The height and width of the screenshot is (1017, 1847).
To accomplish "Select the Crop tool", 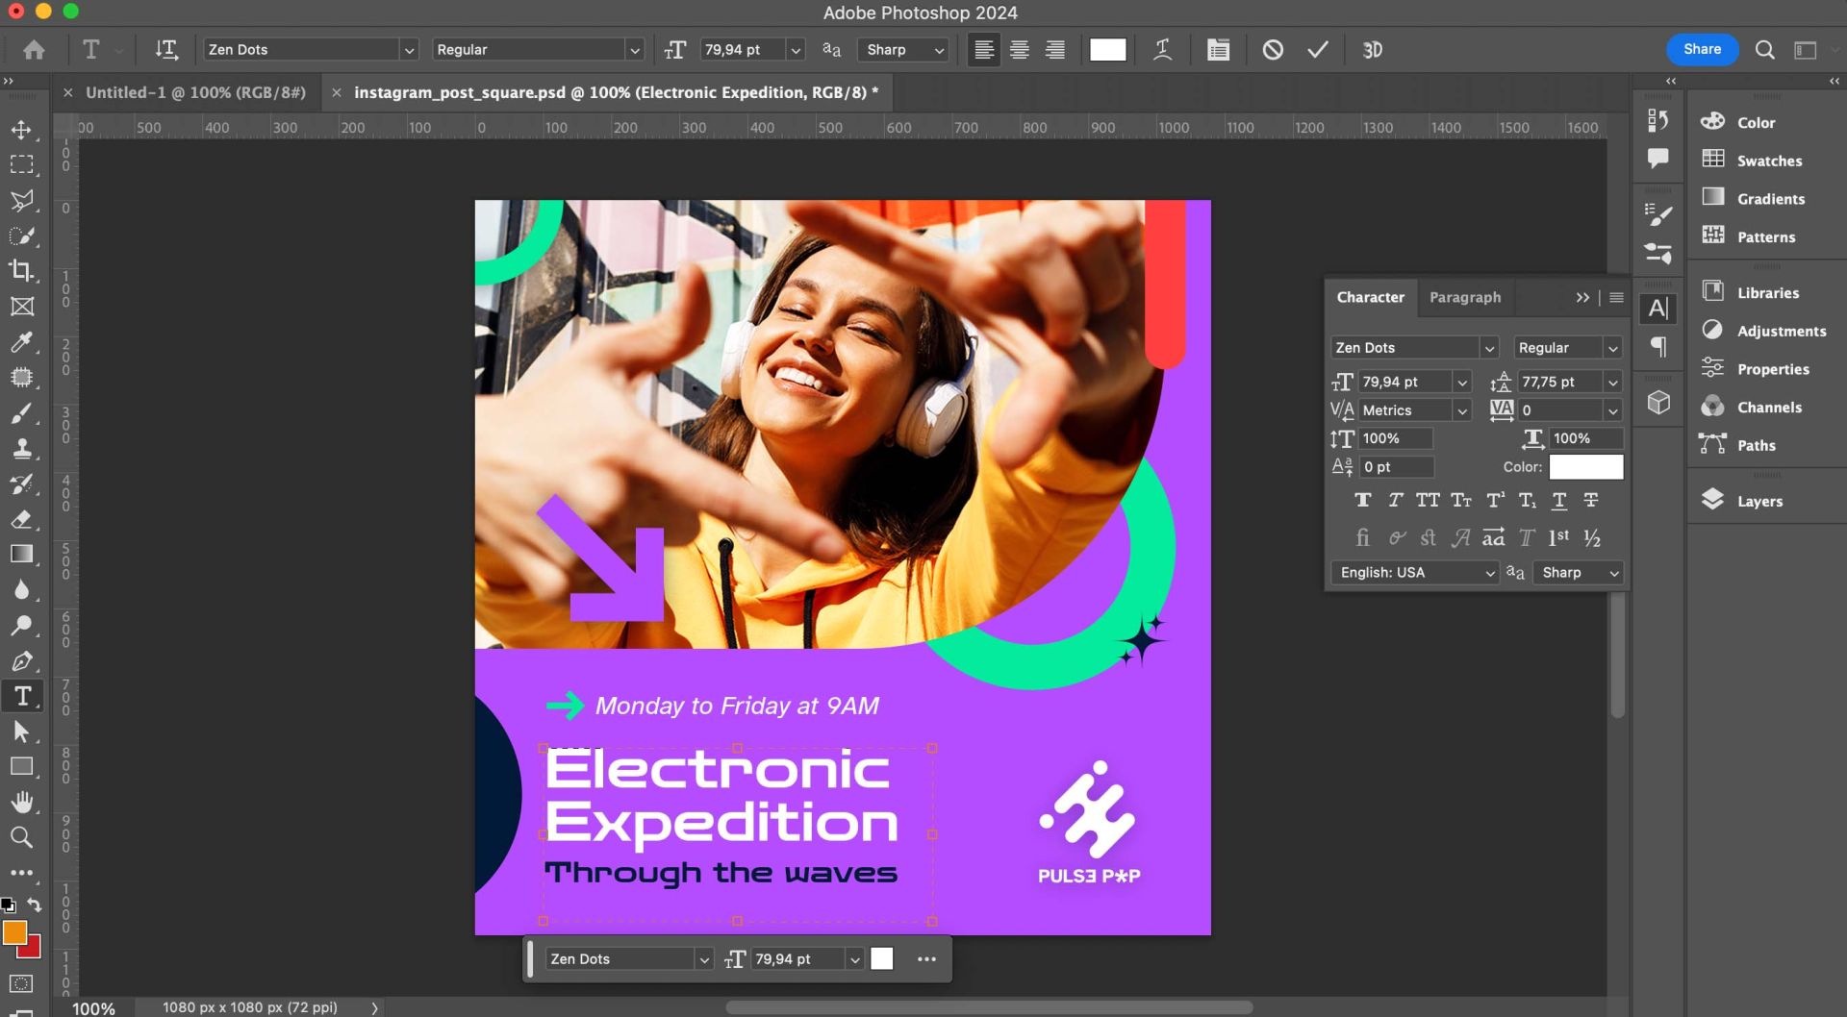I will tap(21, 270).
